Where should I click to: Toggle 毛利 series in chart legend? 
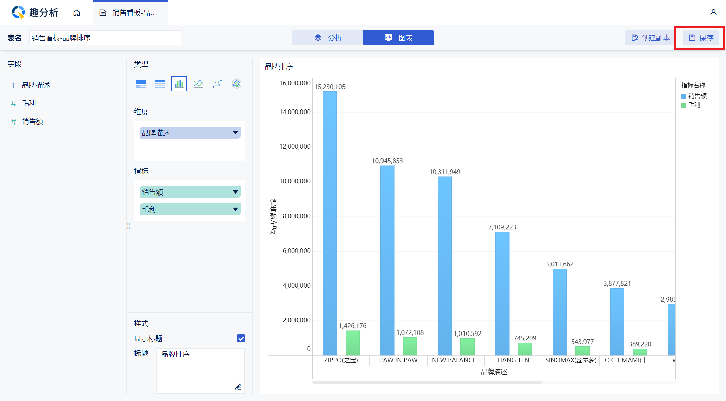point(691,105)
